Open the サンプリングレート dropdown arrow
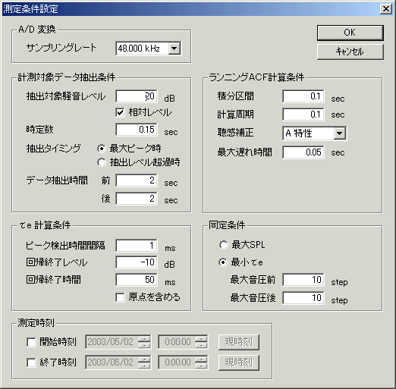396x389 pixels. 174,48
